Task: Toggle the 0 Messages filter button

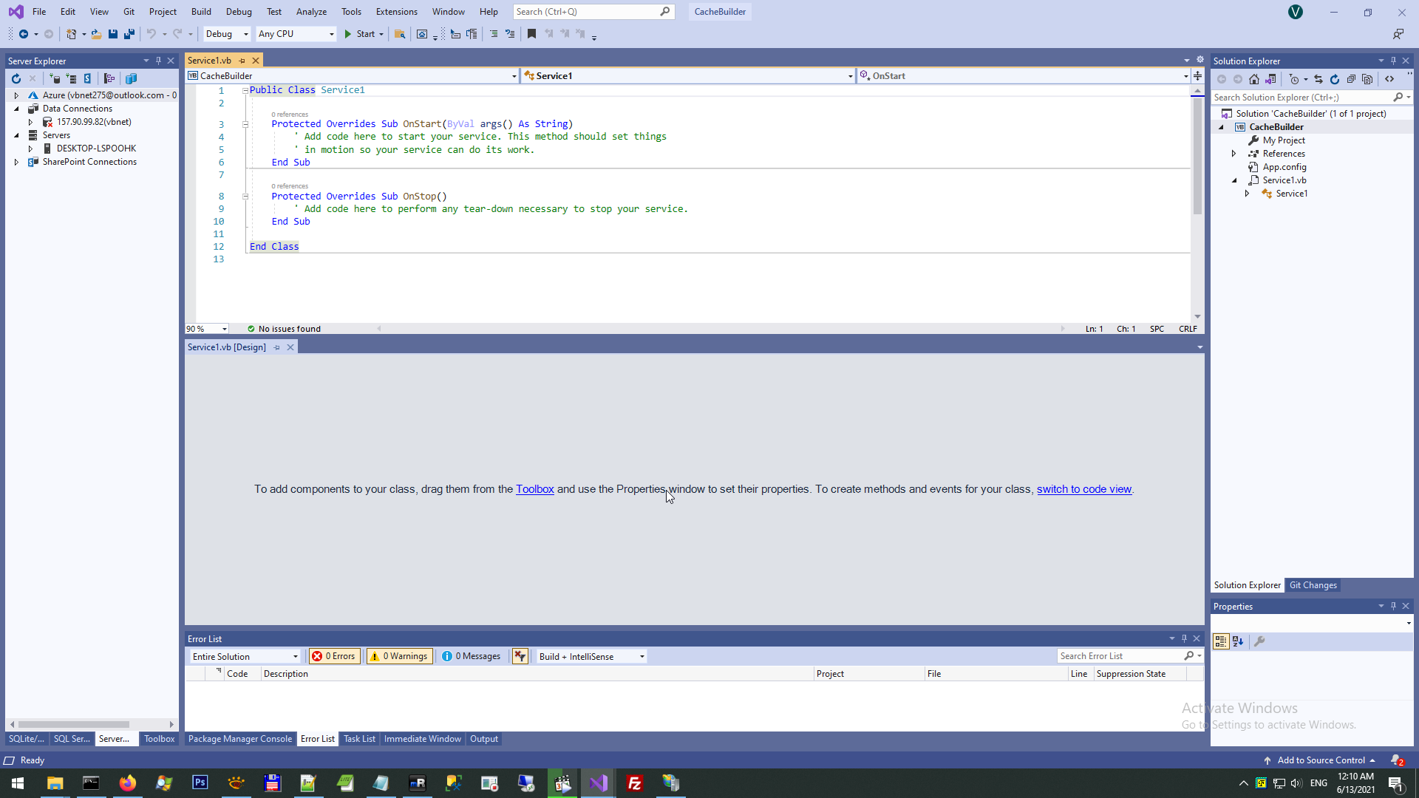Action: coord(472,656)
